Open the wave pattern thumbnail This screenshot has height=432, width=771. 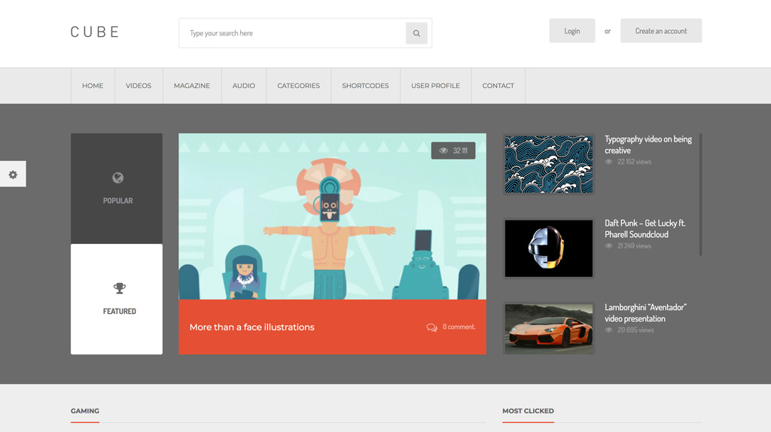click(x=549, y=164)
